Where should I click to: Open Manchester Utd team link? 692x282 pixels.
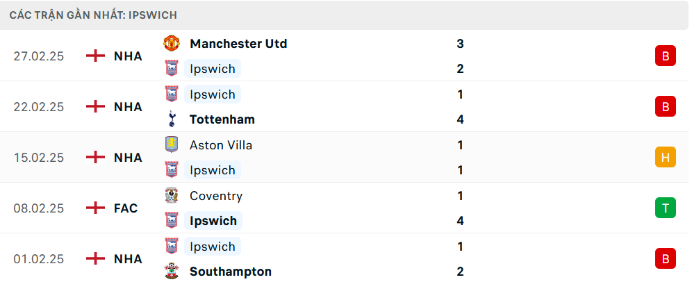(238, 43)
